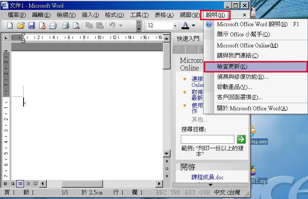Image resolution: width=308 pixels, height=199 pixels.
Task: Click the tab selector L button at ruler corner
Action: [x=6, y=38]
